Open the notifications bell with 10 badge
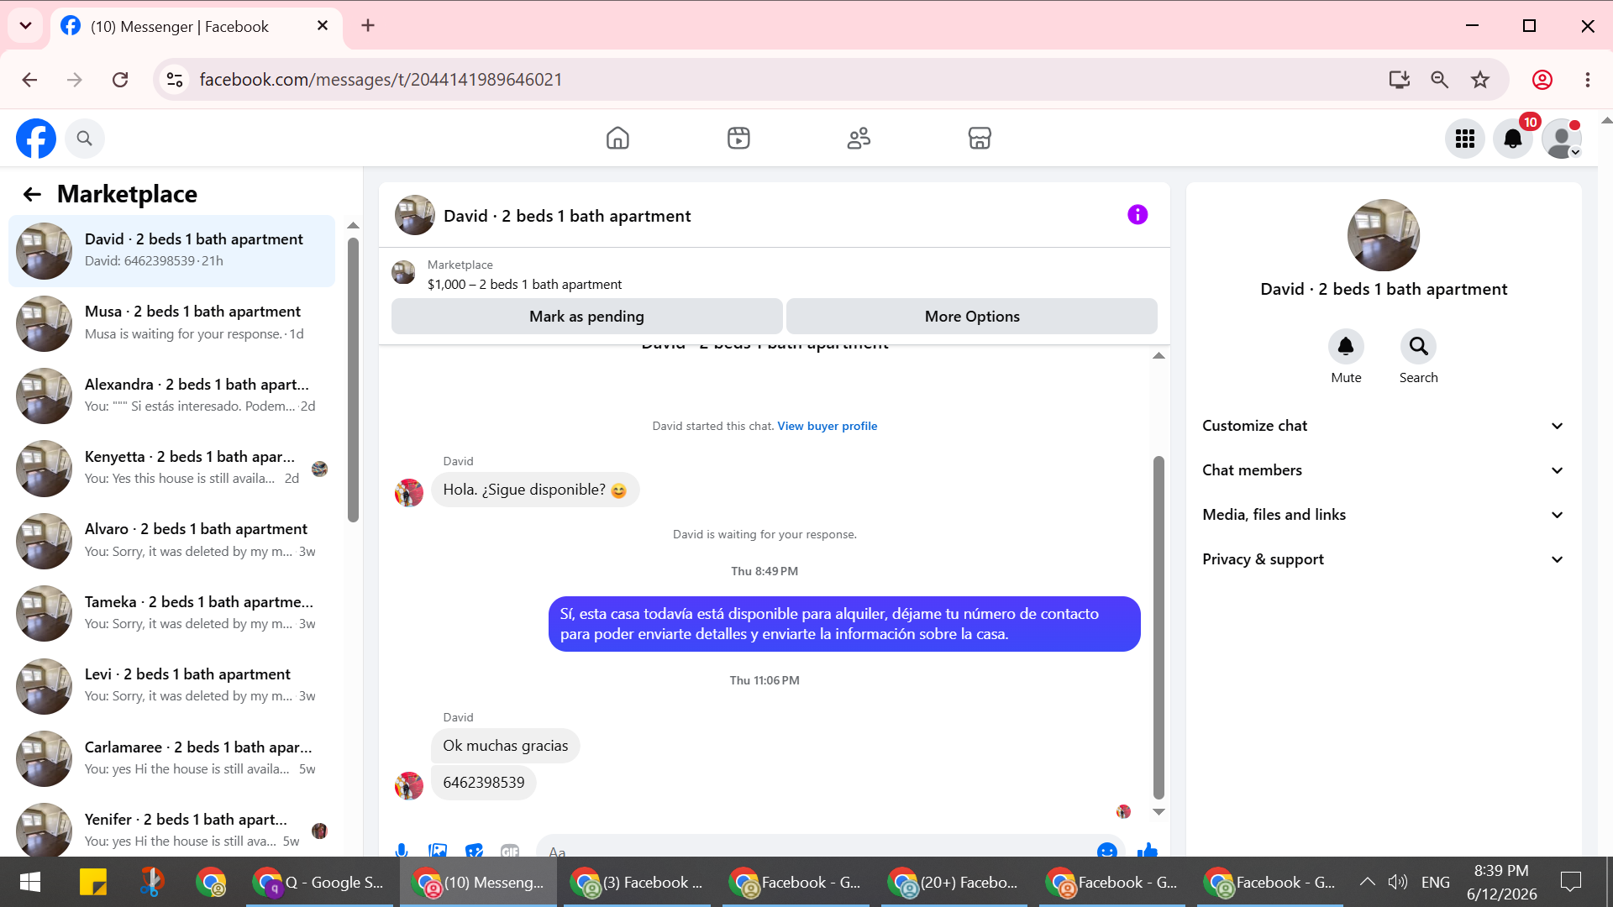 [1513, 139]
